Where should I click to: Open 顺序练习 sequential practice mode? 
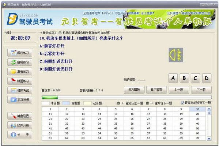coord(20,53)
